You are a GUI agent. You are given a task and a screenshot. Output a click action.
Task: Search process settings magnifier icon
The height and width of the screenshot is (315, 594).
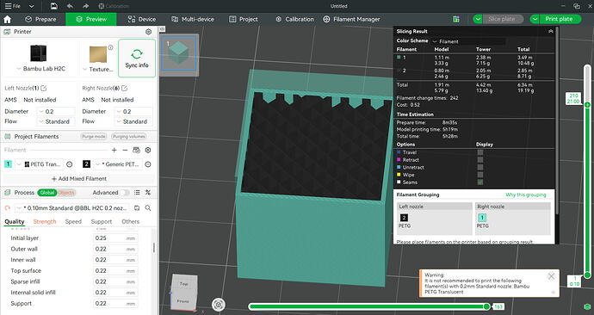coord(148,208)
